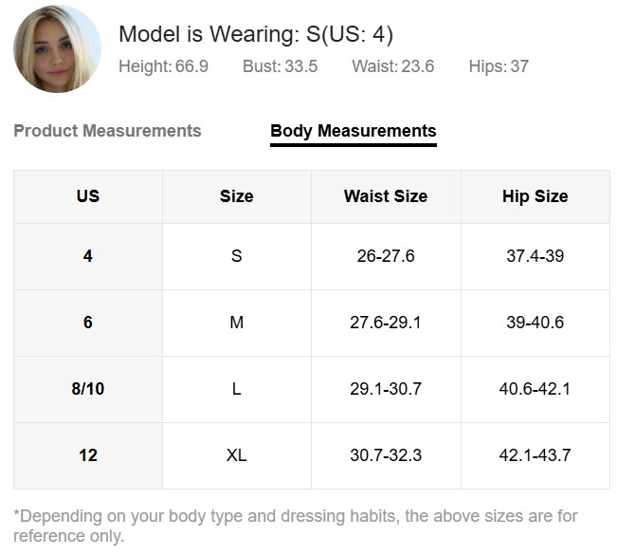The height and width of the screenshot is (555, 617).
Task: Click the Hip Size column header
Action: (535, 196)
